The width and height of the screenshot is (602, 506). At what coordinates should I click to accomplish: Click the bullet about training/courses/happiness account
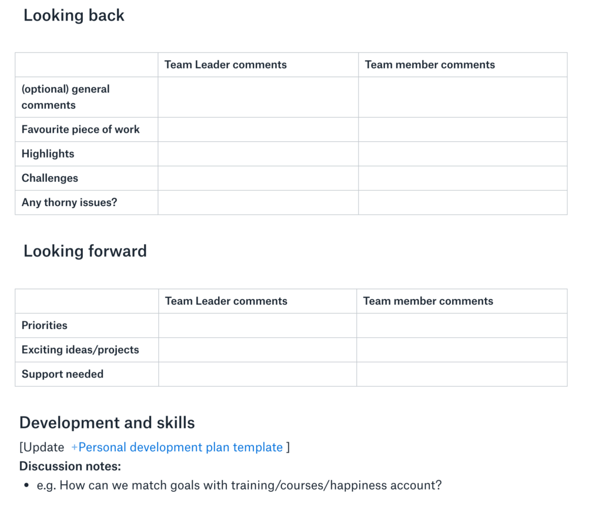pos(239,485)
